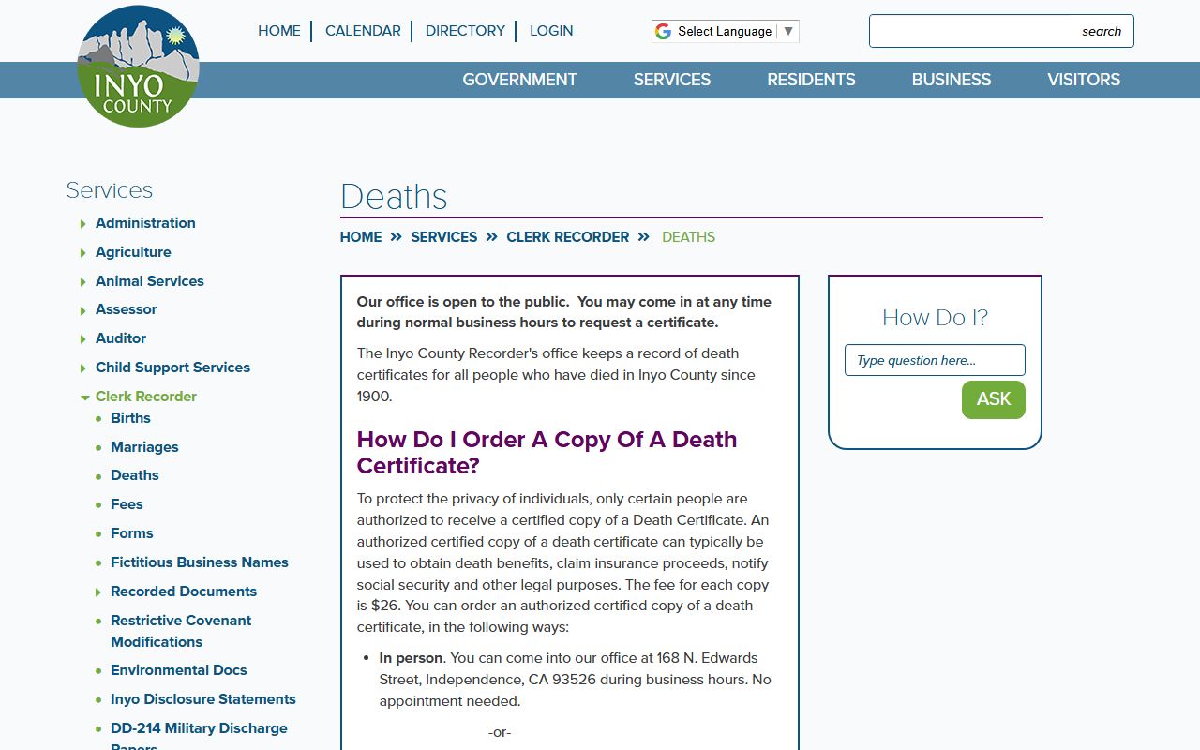This screenshot has width=1200, height=750.
Task: Click the 'Services' sidebar heading
Action: [109, 190]
